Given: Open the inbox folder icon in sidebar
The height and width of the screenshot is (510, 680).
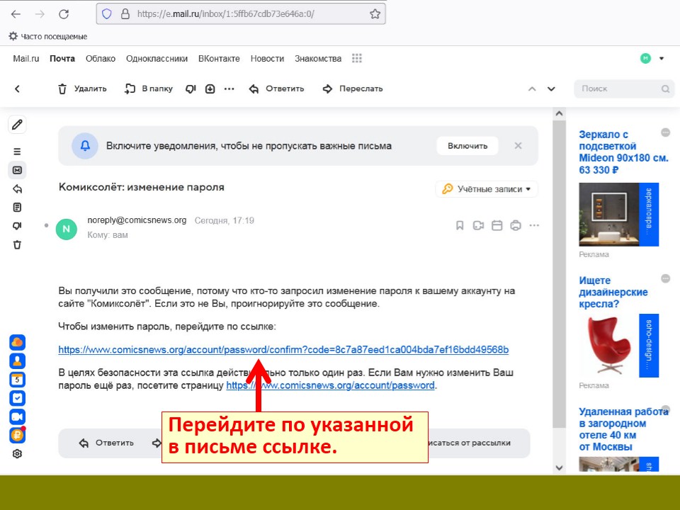Looking at the screenshot, I should (x=17, y=170).
